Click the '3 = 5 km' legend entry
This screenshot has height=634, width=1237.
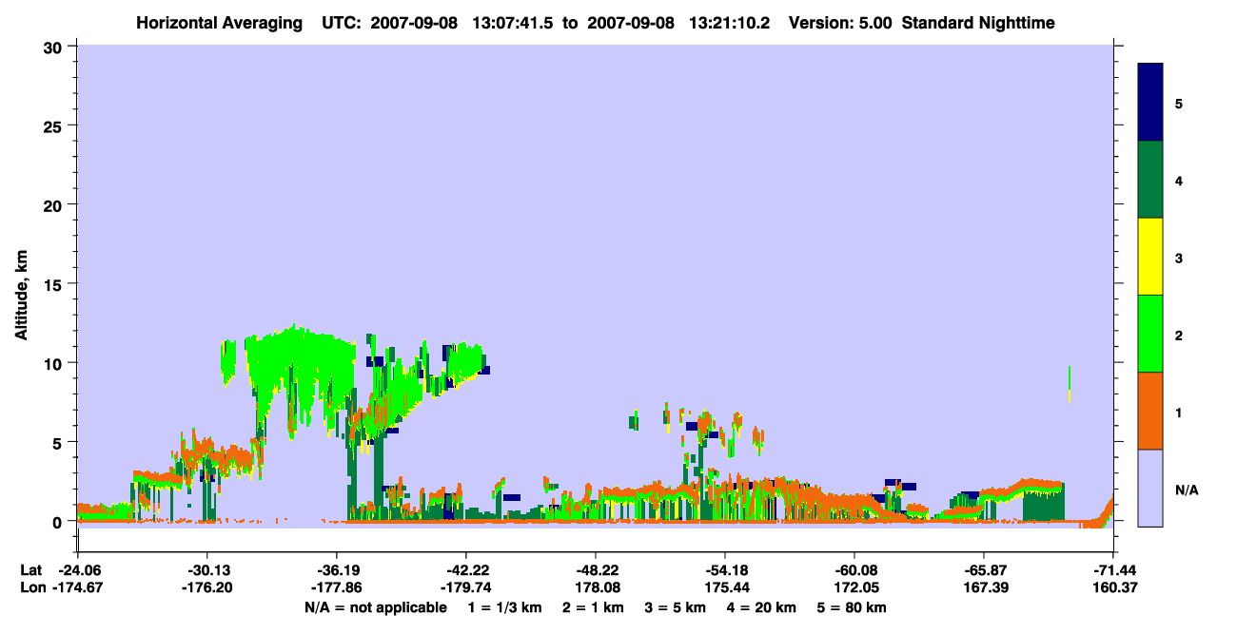tap(676, 607)
